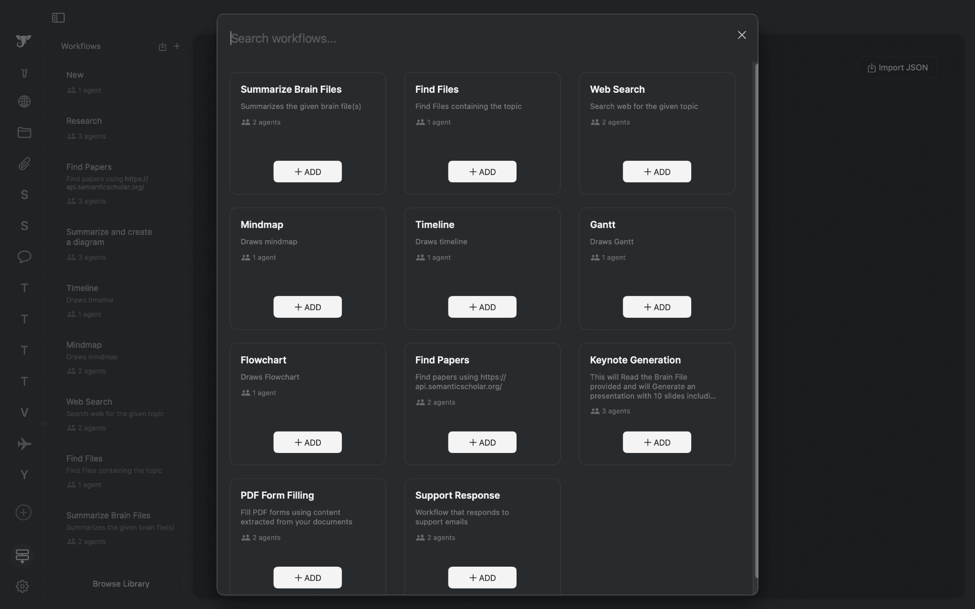The width and height of the screenshot is (975, 609).
Task: Select Mindmap in the workflows list
Action: 121,357
